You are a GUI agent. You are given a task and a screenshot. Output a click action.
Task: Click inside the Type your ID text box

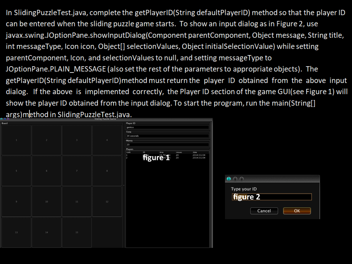pos(271,197)
